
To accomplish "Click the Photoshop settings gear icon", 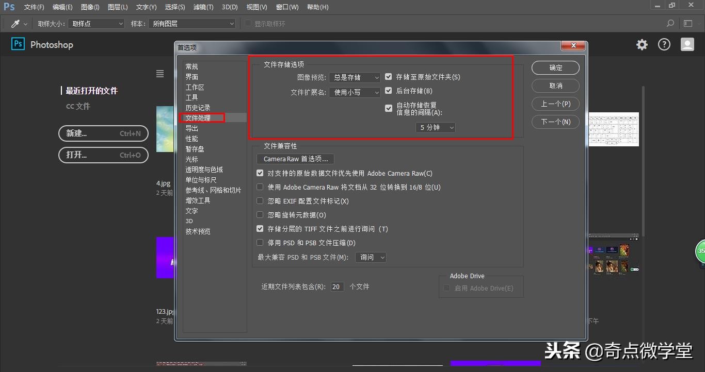I will (x=641, y=44).
